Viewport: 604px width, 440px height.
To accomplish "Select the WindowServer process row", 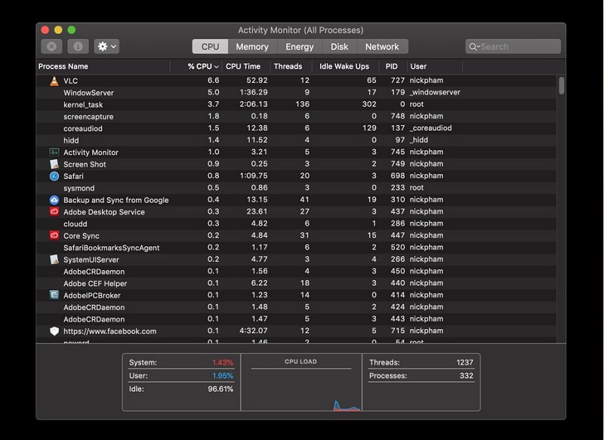I will [296, 92].
